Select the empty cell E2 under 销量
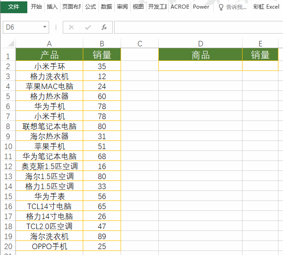This screenshot has height=255, width=283. (260, 66)
